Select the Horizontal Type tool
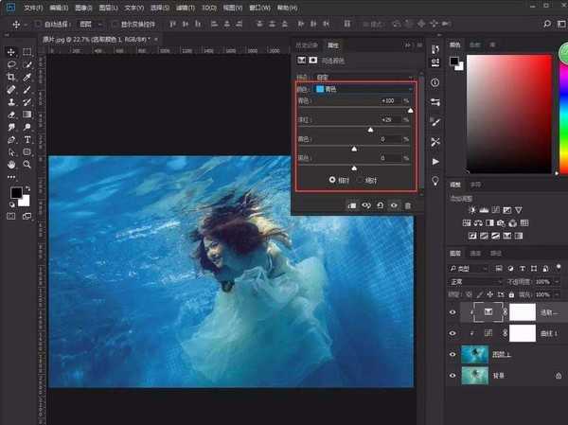The height and width of the screenshot is (425, 568). (x=27, y=138)
